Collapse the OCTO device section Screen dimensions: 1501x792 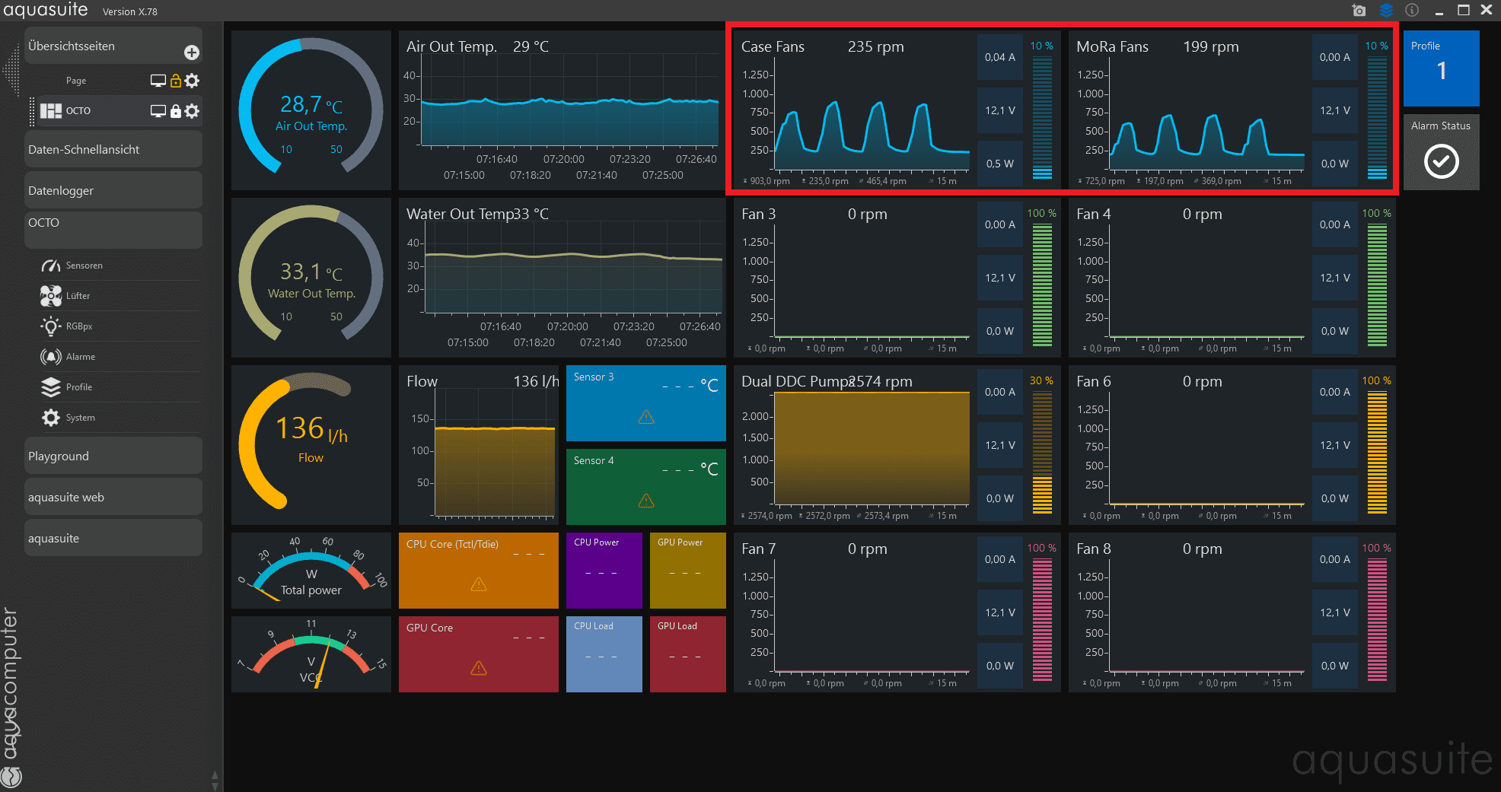pos(113,230)
